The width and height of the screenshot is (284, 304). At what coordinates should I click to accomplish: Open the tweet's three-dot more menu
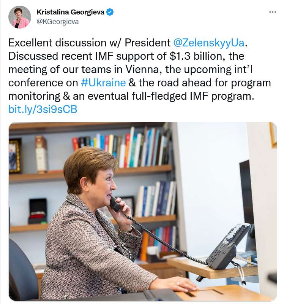[273, 12]
